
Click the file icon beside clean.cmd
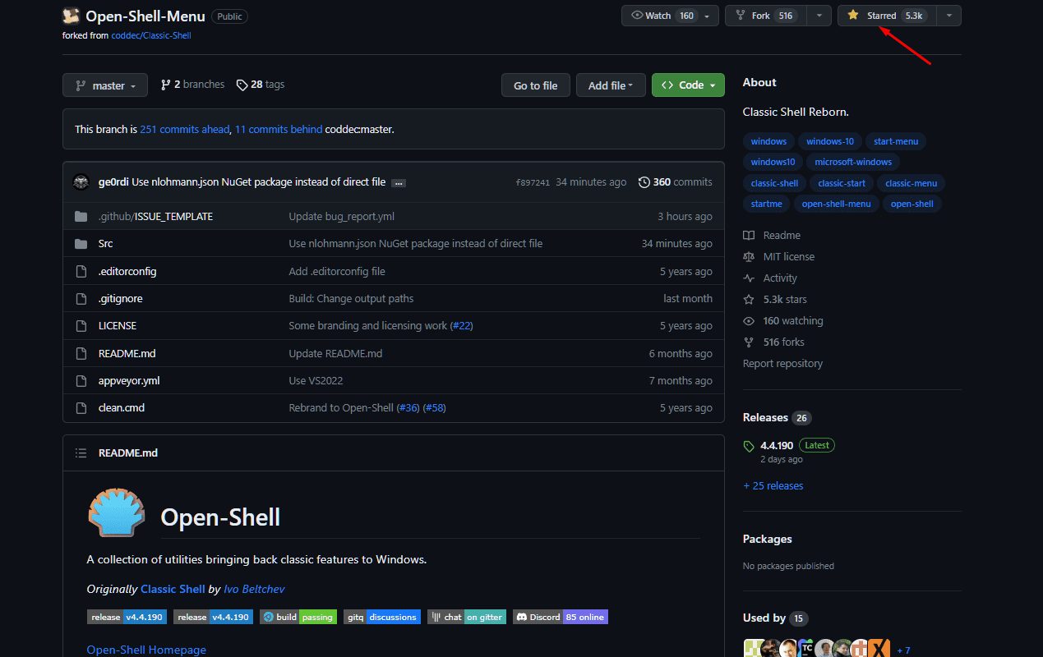(81, 408)
